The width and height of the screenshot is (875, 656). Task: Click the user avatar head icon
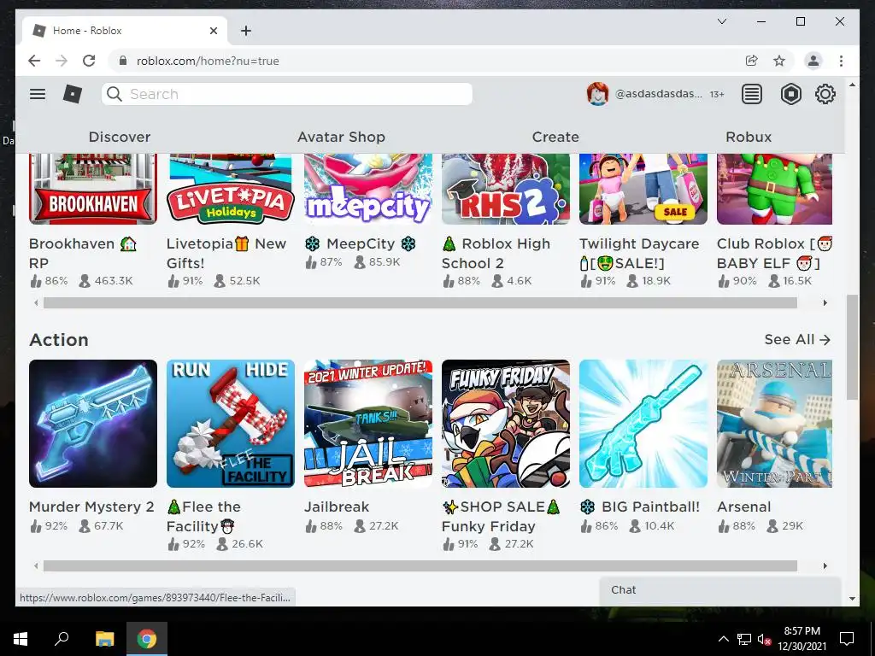pos(597,94)
